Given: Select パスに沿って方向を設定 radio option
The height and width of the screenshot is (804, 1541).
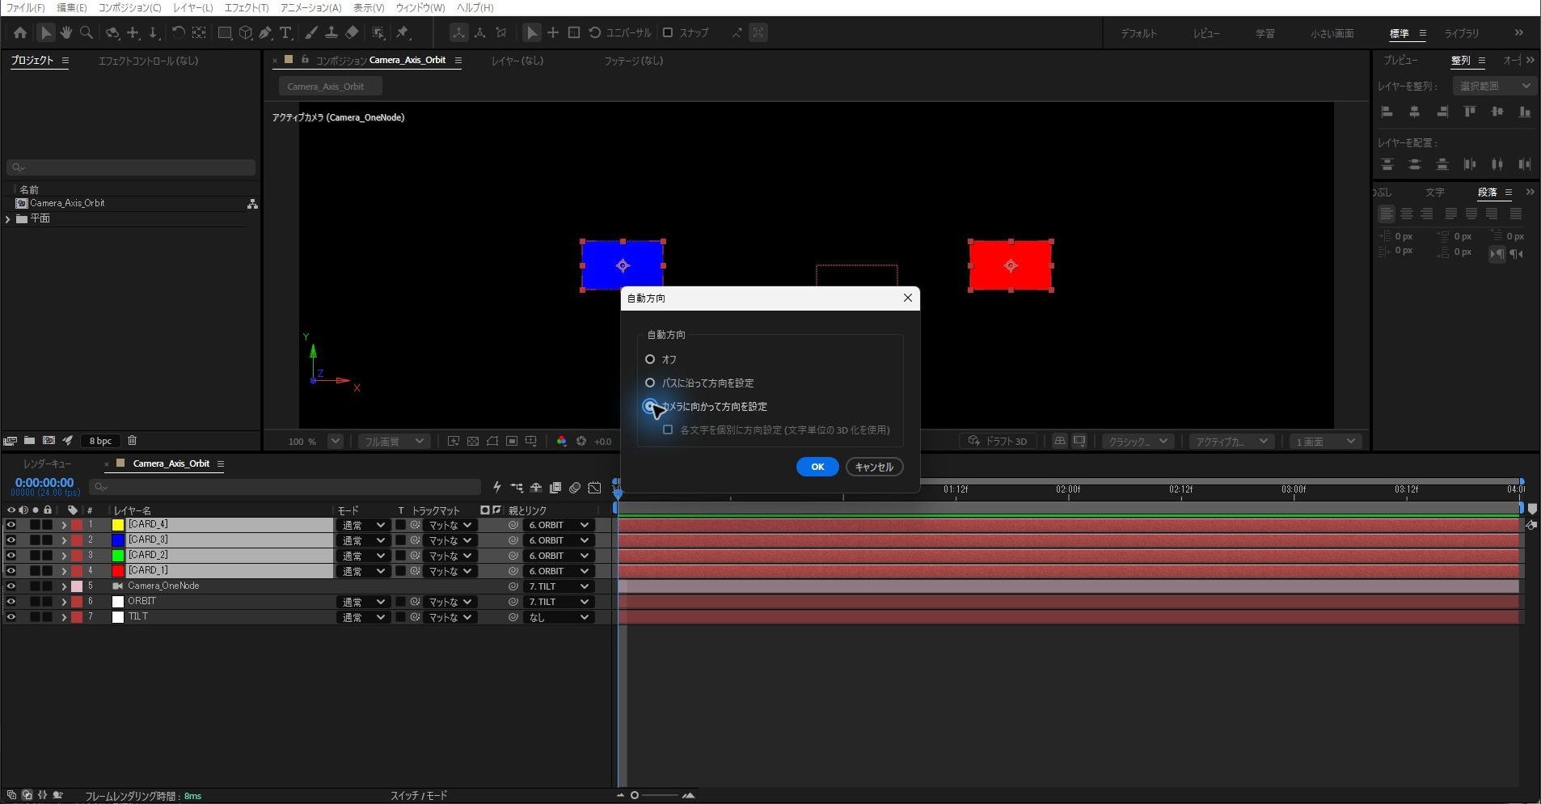Looking at the screenshot, I should click(x=650, y=383).
